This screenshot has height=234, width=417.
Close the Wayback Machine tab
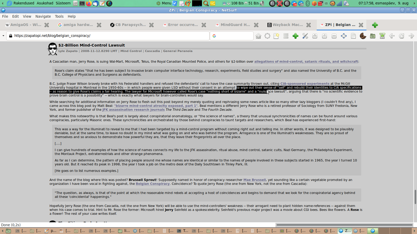point(309,25)
